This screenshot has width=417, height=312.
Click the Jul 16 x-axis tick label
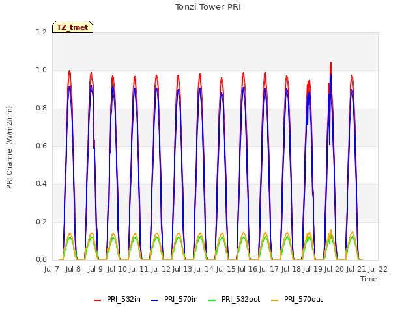pos(248,270)
